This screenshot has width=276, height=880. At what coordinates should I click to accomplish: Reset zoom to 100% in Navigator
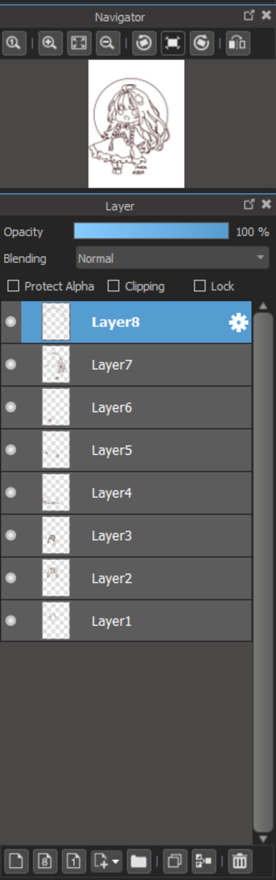click(x=14, y=43)
